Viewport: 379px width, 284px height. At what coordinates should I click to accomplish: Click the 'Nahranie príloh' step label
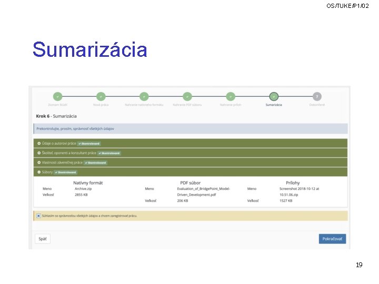(231, 105)
